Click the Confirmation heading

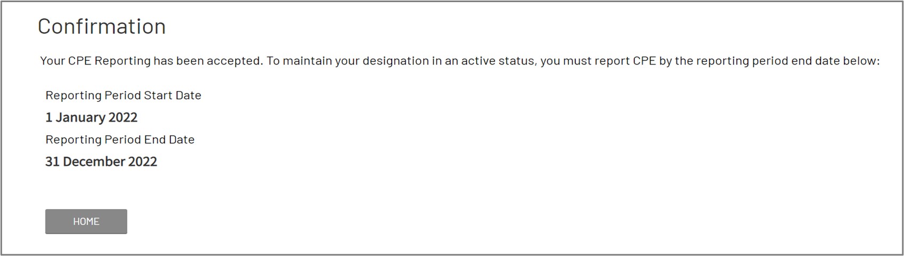click(102, 26)
